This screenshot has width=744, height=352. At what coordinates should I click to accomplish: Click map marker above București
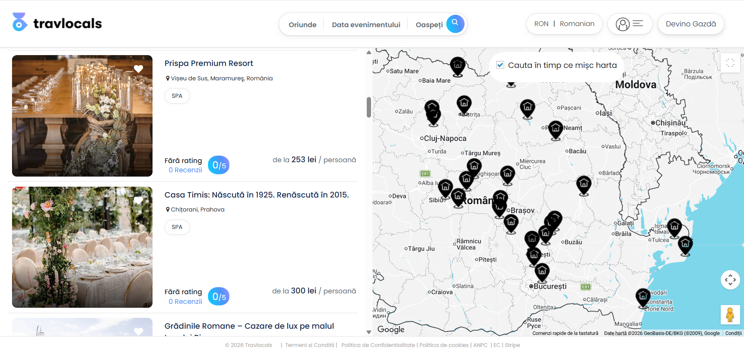point(542,272)
